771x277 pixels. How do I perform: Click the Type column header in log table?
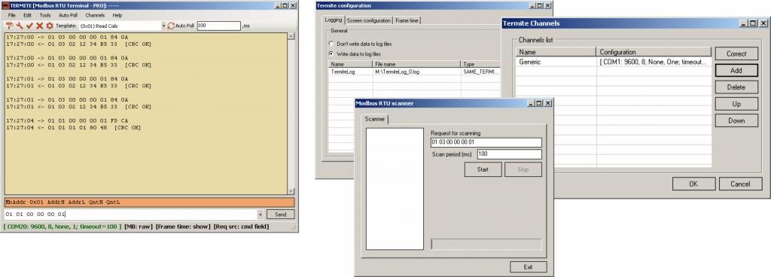tap(480, 64)
